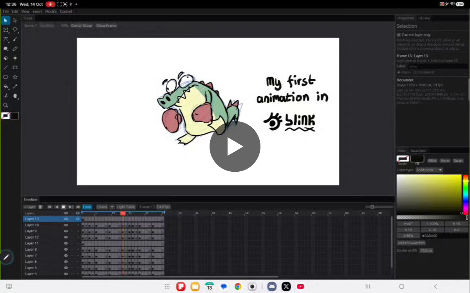Select the Pen tool
Screen dimensions: 470x293
5,39
